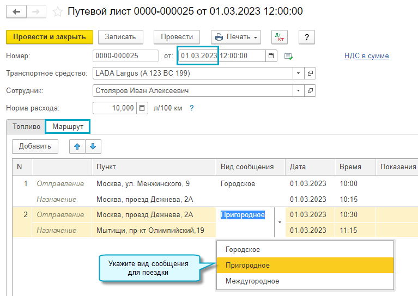
Task: Open the Дт/Кт postings icon
Action: 279,37
